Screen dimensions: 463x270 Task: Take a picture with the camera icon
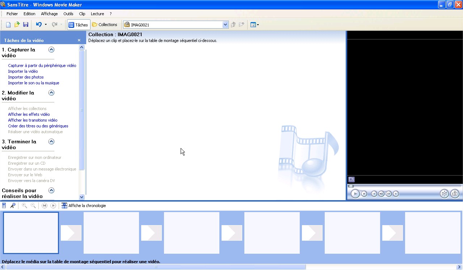point(455,194)
